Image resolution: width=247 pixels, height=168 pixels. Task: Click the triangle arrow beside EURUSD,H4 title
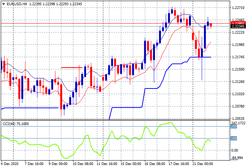4,4
